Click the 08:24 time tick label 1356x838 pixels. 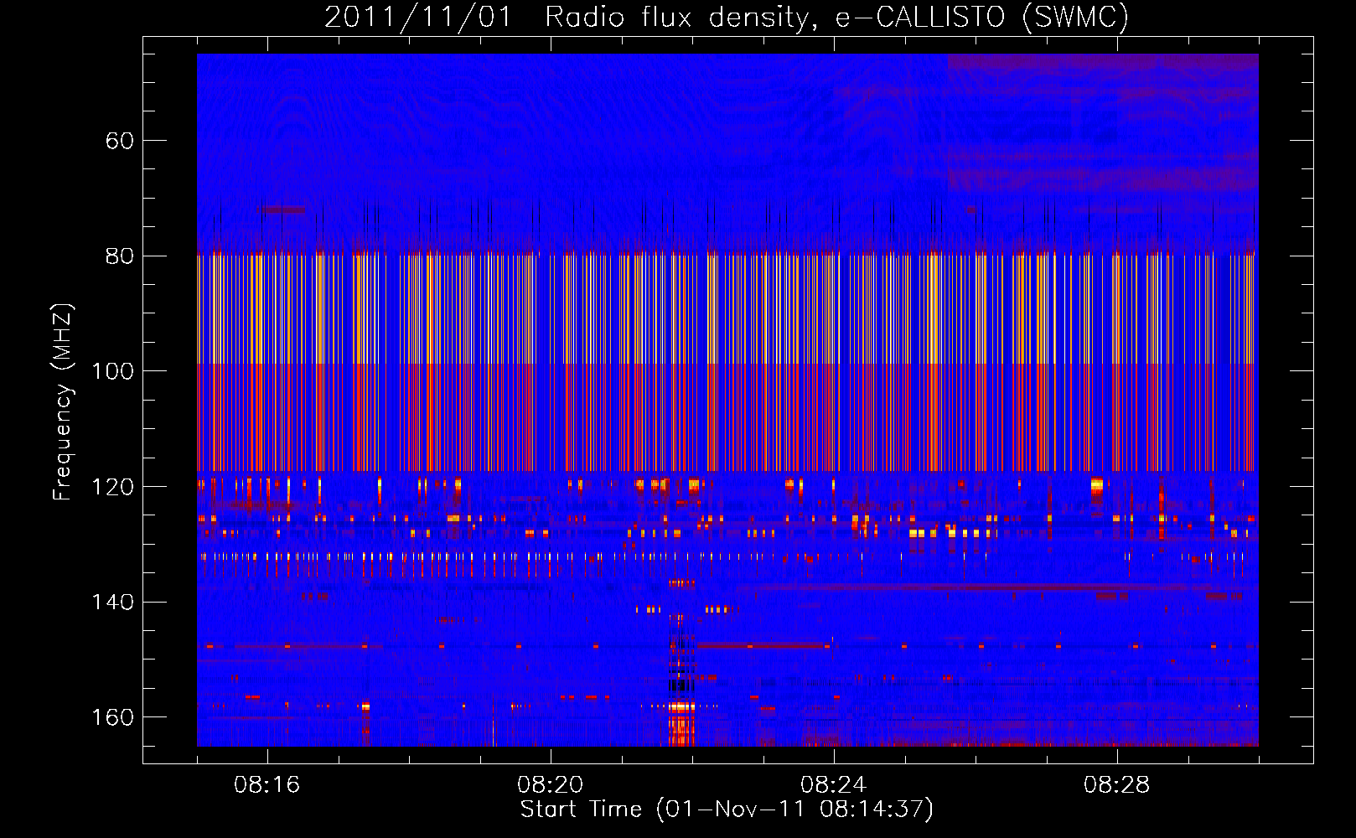pos(834,785)
